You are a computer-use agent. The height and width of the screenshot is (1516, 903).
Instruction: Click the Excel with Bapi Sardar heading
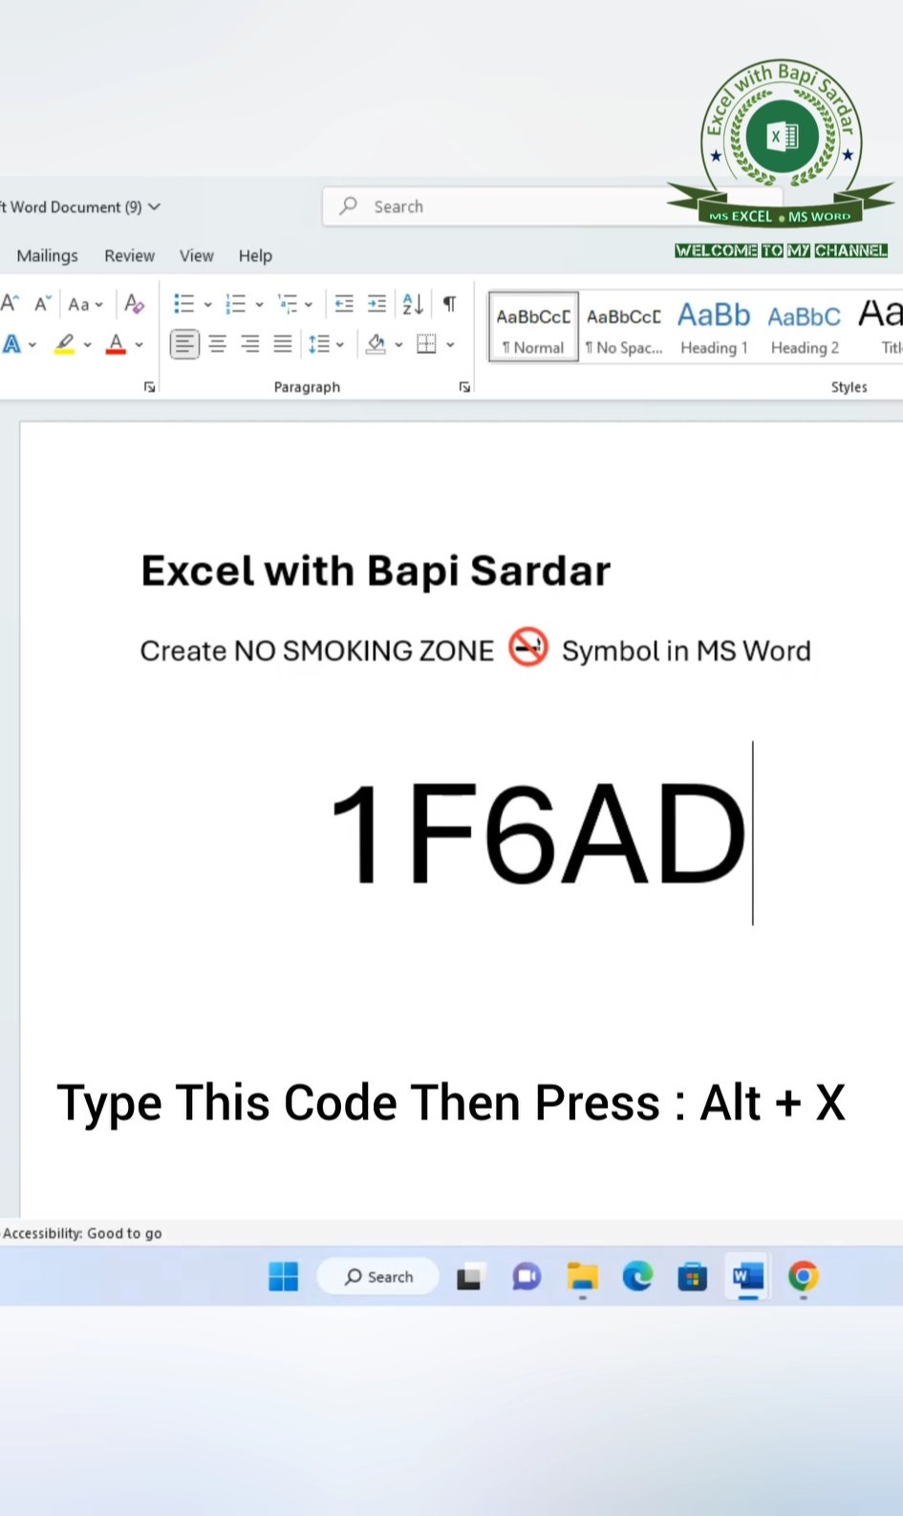tap(376, 571)
